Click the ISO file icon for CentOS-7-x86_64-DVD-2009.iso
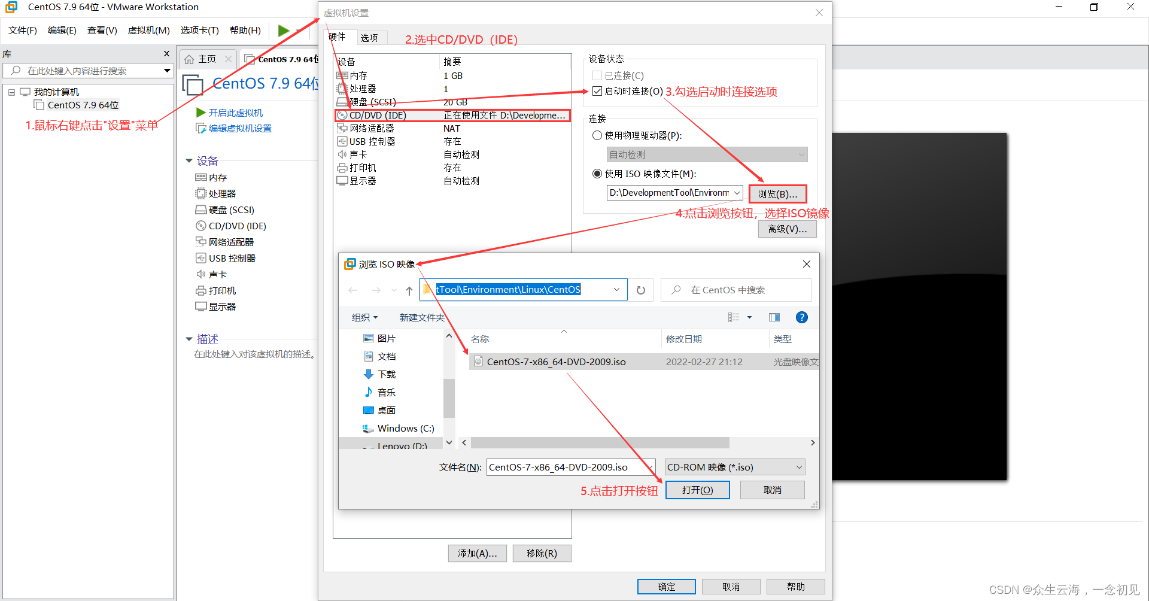Image resolution: width=1149 pixels, height=601 pixels. [x=478, y=362]
